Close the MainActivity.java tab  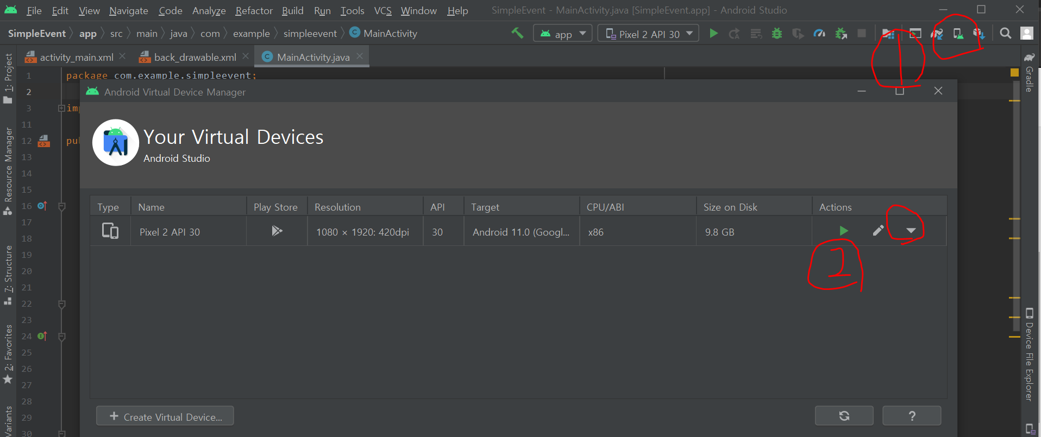[x=360, y=56]
